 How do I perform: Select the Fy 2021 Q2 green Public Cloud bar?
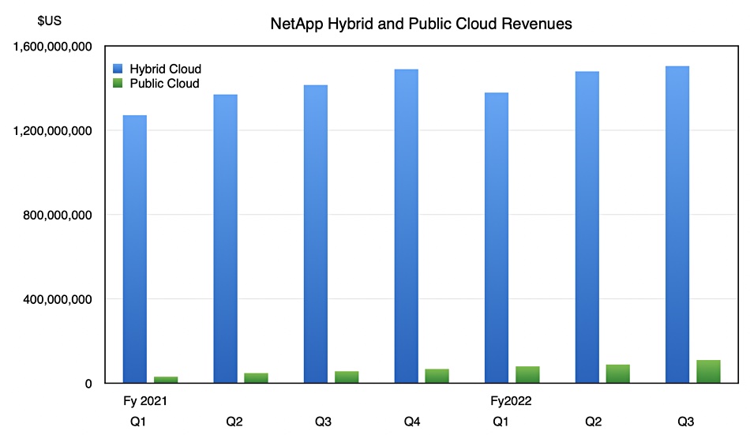coord(256,378)
